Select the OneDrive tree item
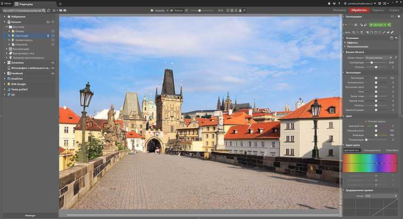Image resolution: width=403 pixels, height=219 pixels. coord(17,78)
